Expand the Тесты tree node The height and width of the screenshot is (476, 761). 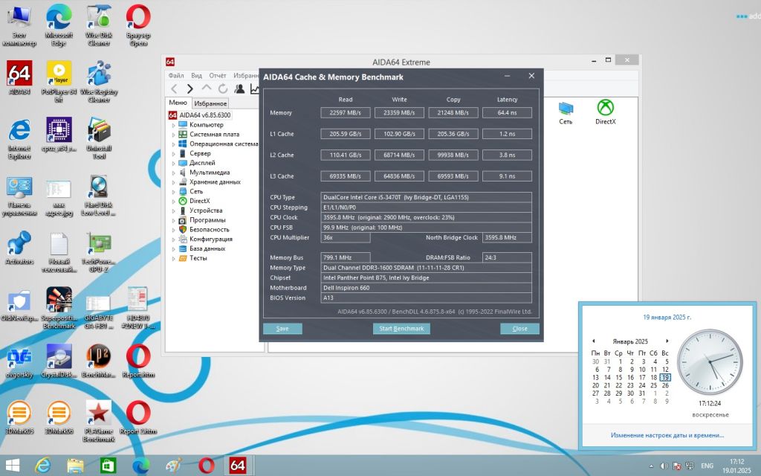173,258
